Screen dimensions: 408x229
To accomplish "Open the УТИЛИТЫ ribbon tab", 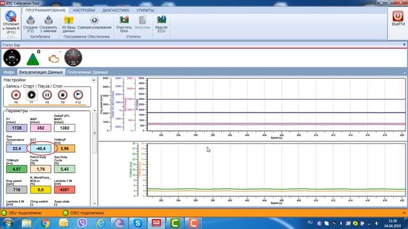I will pyautogui.click(x=145, y=10).
